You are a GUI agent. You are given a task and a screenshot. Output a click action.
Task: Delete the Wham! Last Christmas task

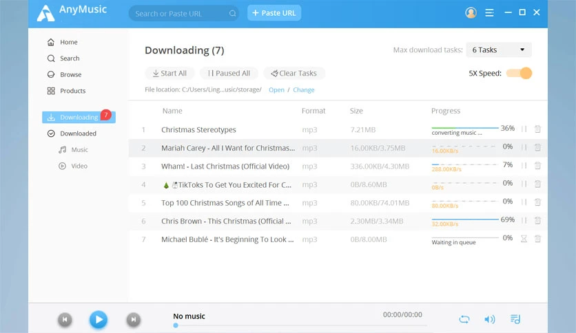(x=538, y=166)
